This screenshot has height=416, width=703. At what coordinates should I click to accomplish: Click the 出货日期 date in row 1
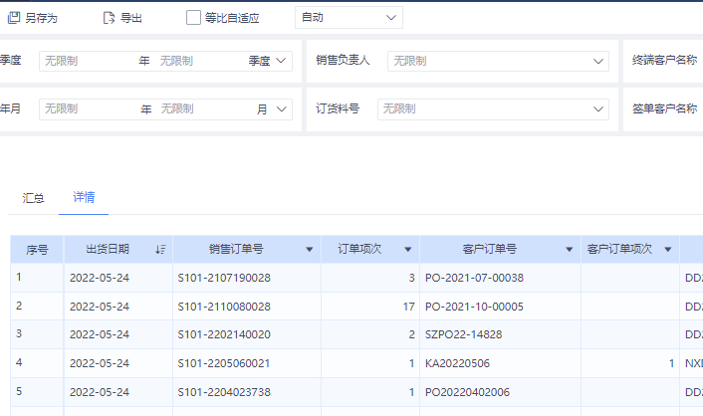(x=100, y=278)
